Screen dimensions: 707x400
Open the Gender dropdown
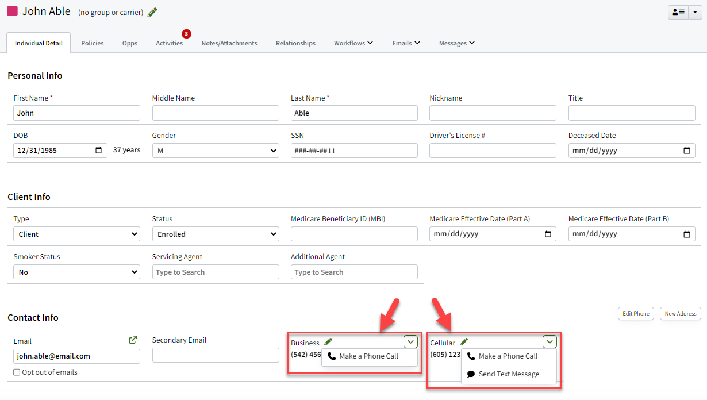tap(216, 150)
